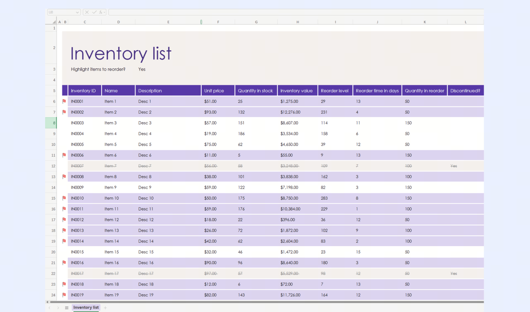Select the Yes value for highlight reorder

[x=142, y=70]
